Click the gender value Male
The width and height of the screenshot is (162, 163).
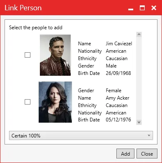pyautogui.click(x=111, y=66)
